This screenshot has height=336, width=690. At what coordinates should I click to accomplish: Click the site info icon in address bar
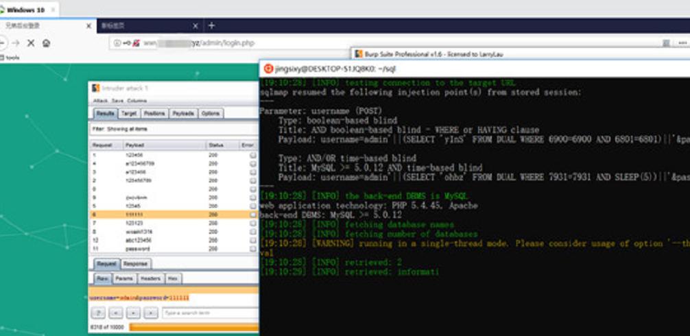click(x=117, y=43)
